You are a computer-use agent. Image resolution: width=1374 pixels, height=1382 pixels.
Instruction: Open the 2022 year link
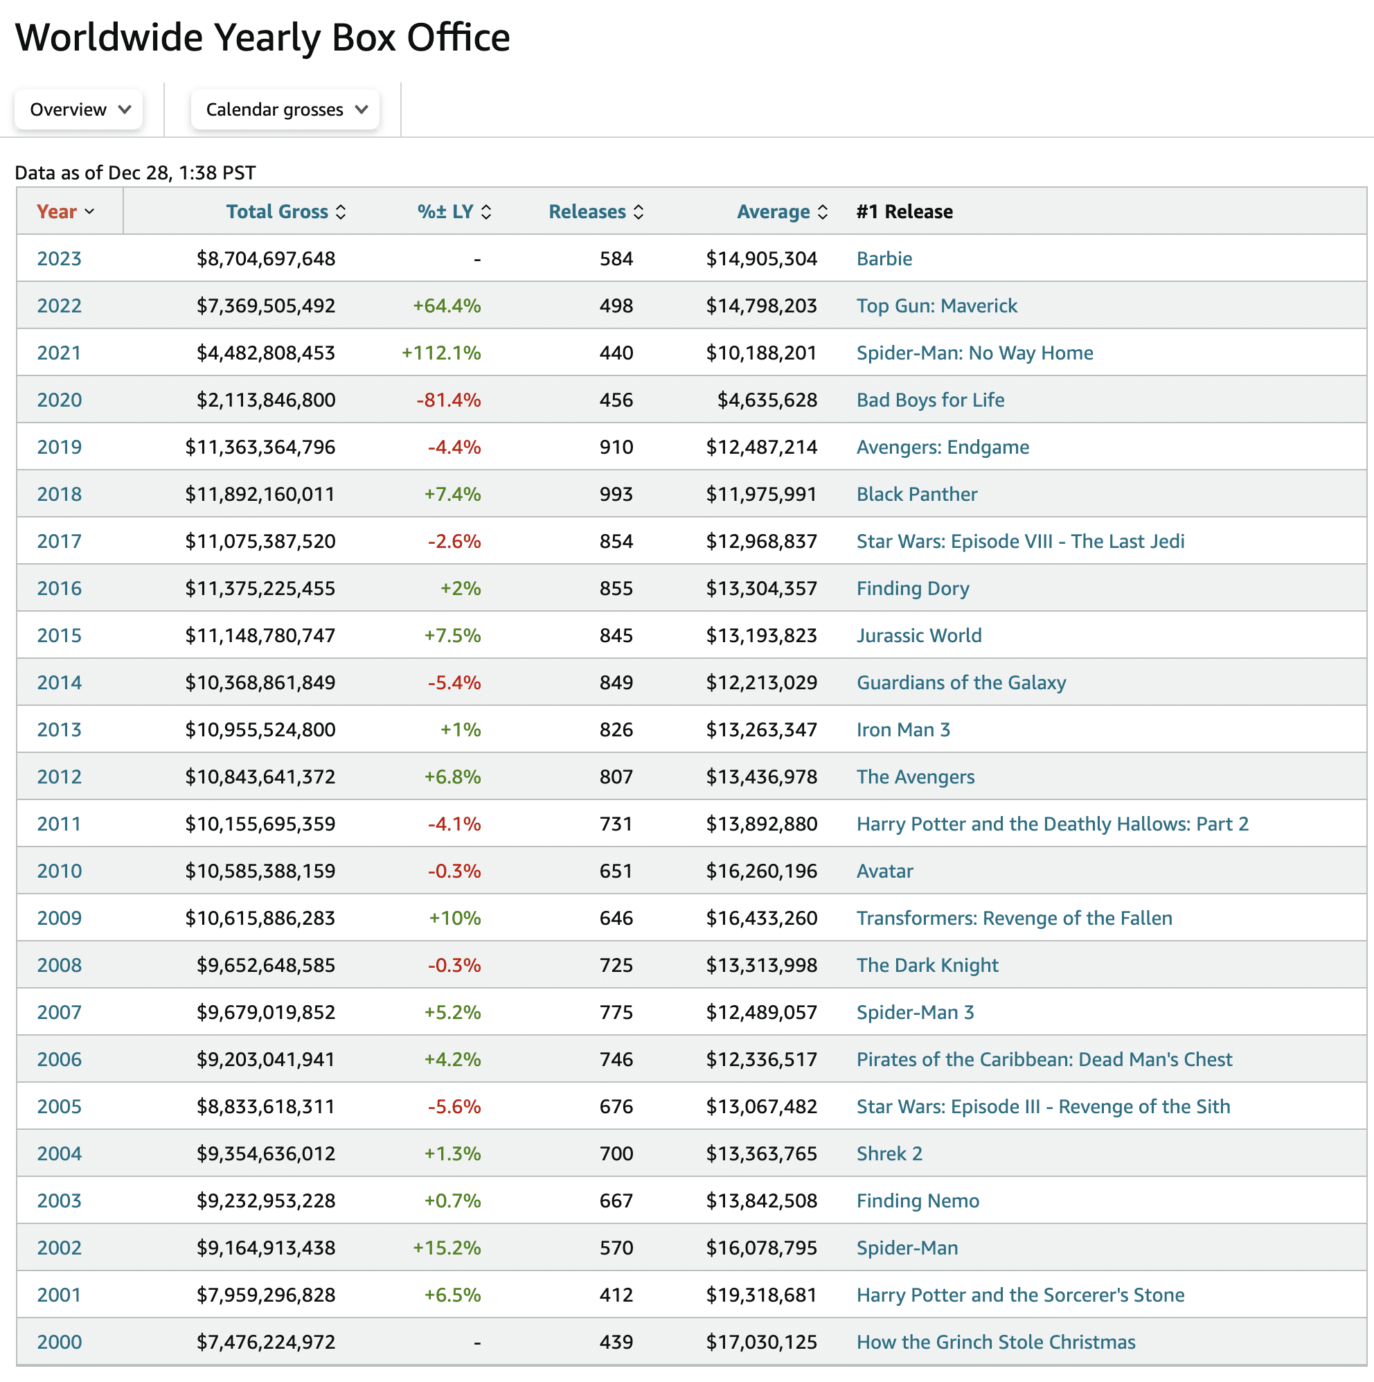pos(60,305)
